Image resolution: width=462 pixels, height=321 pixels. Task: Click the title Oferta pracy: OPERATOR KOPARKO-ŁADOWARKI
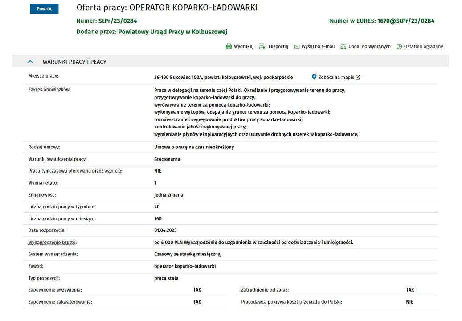pos(167,8)
